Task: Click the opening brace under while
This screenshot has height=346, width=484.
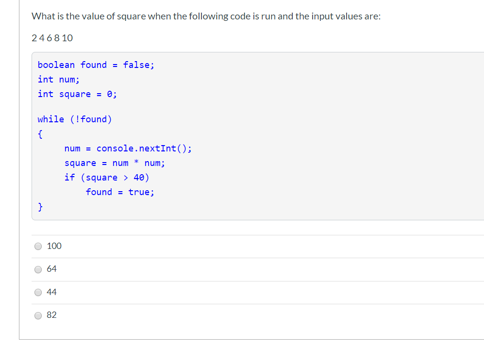Action: (40, 134)
